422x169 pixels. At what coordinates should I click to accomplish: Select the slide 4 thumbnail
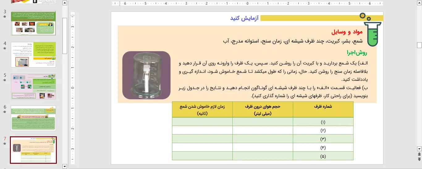[33, 55]
